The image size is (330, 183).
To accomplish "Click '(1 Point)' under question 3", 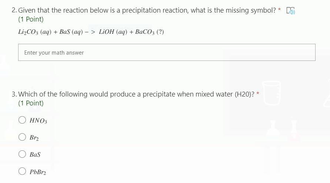I will pos(31,103).
